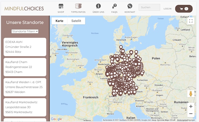The height and width of the screenshot is (122, 199).
Task: Select the Kaufland Marktredwitz location card
Action: coord(25,107)
